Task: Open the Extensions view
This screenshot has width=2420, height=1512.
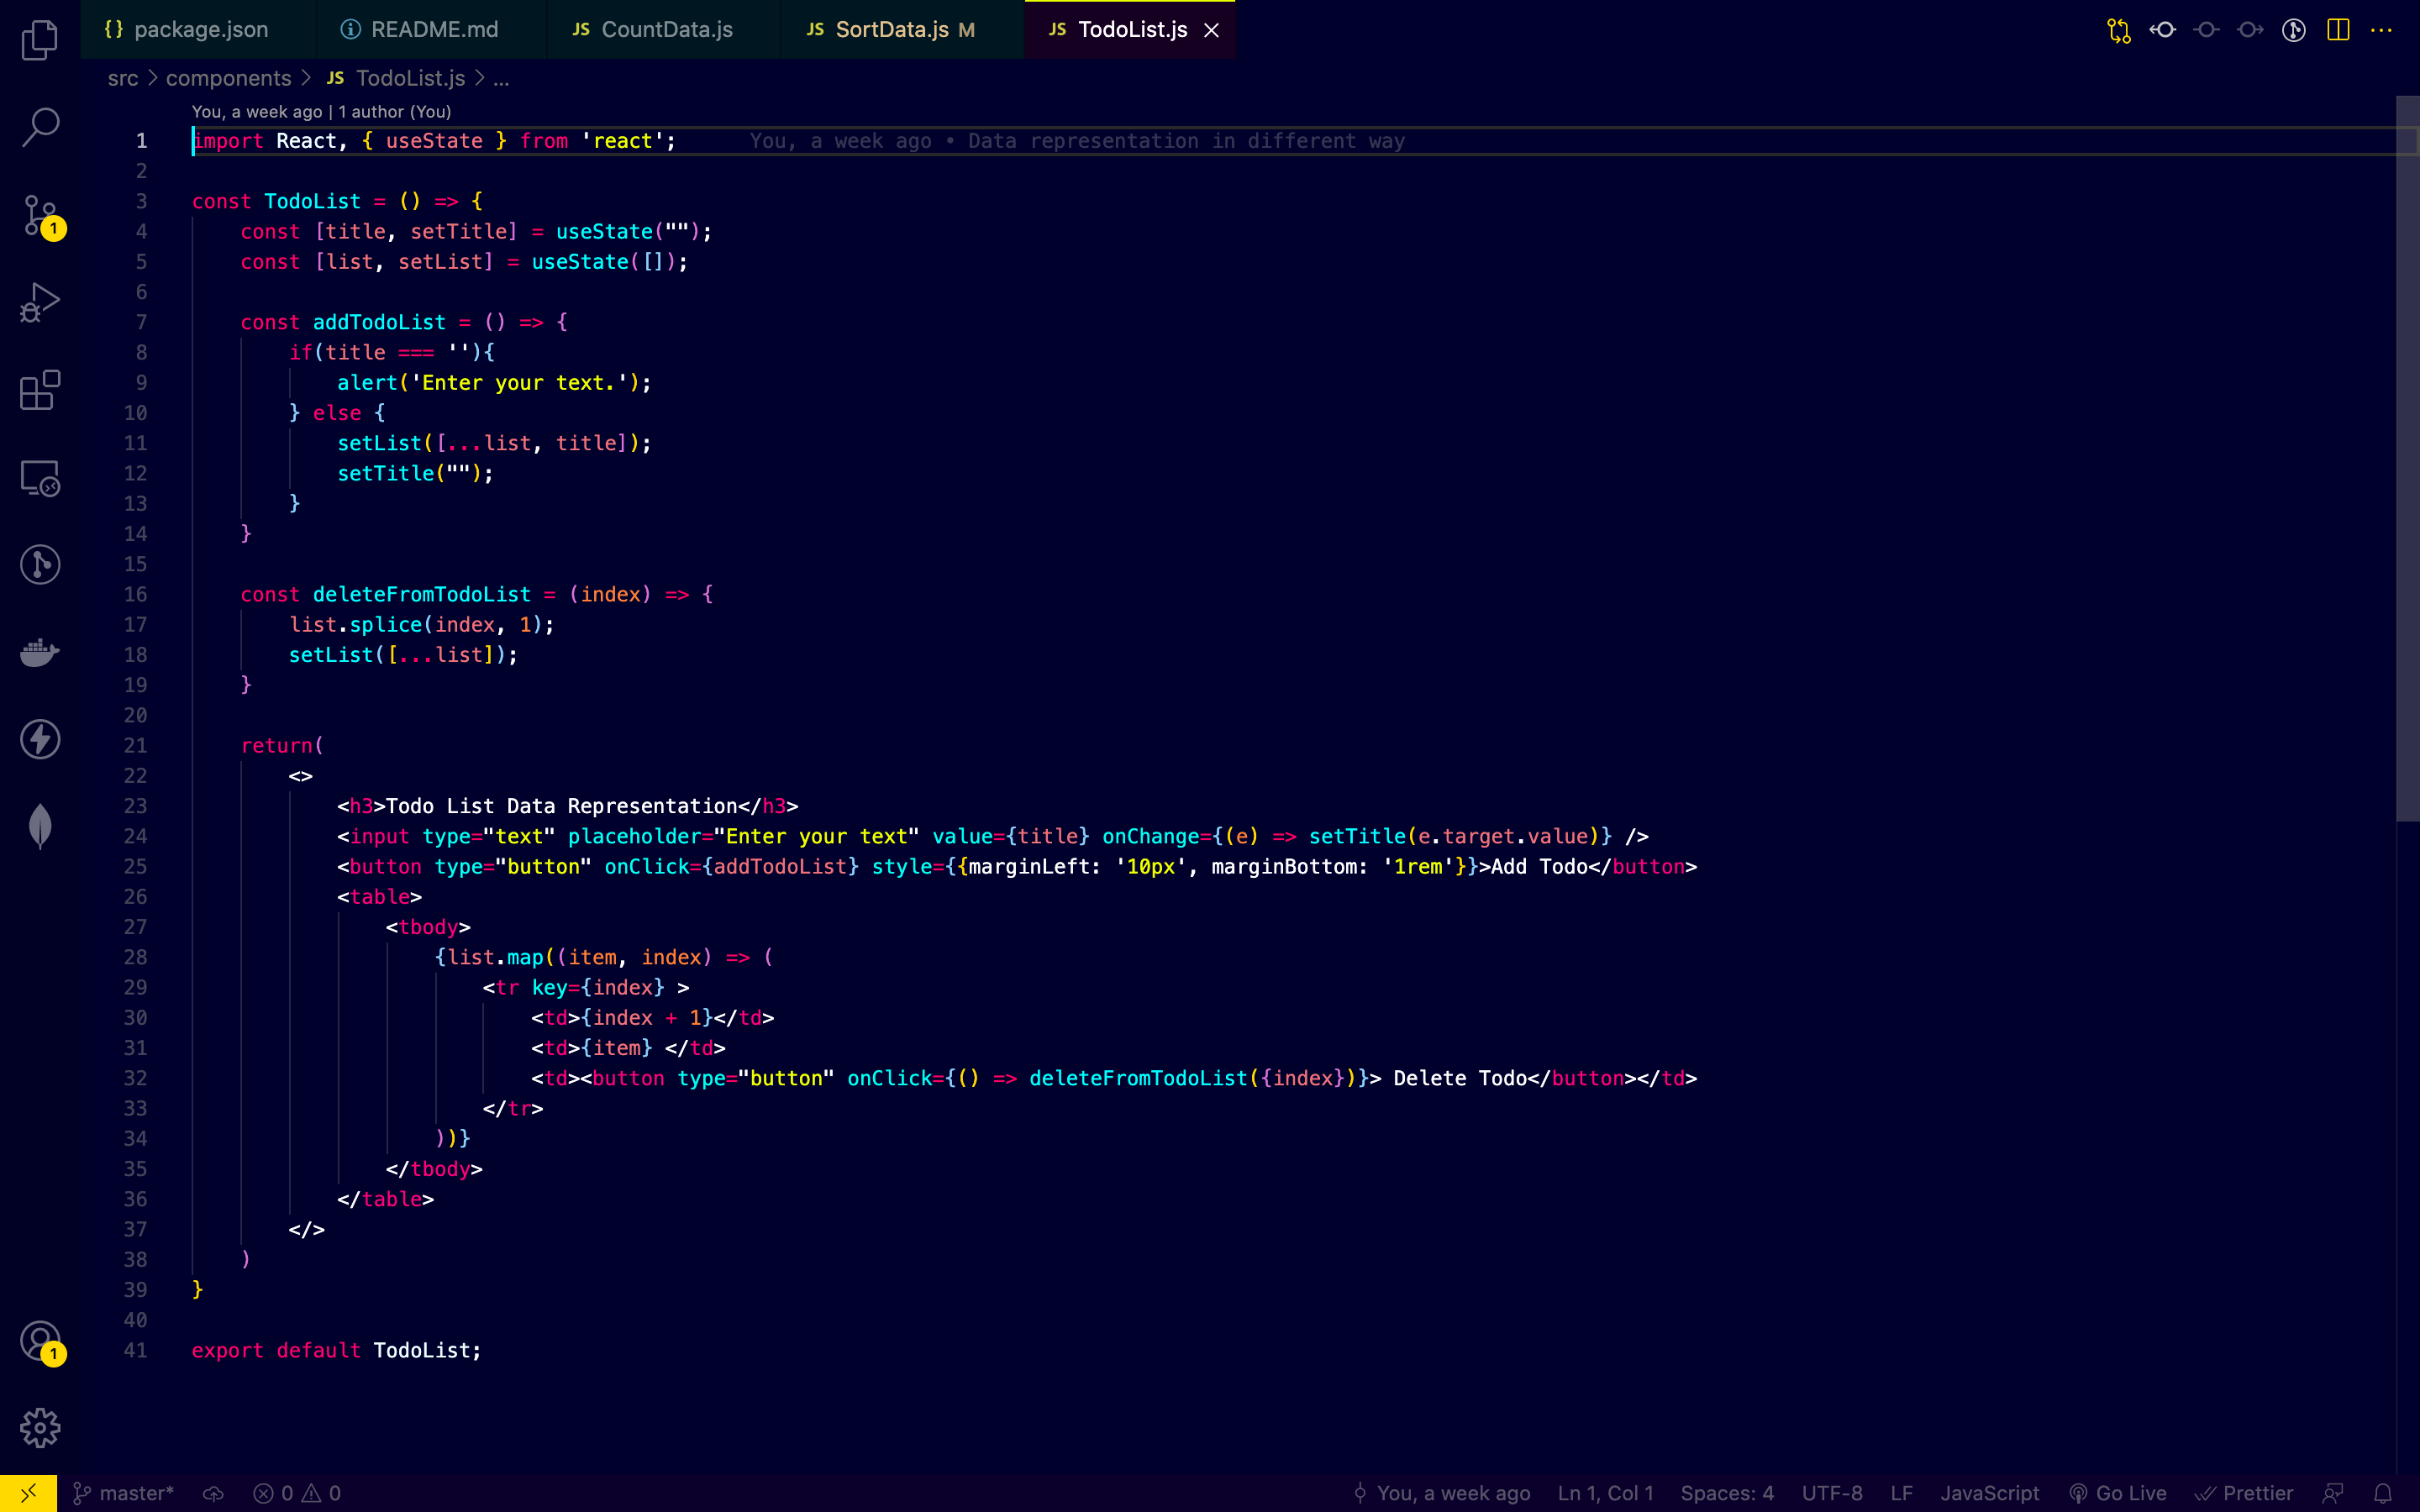Action: click(40, 390)
